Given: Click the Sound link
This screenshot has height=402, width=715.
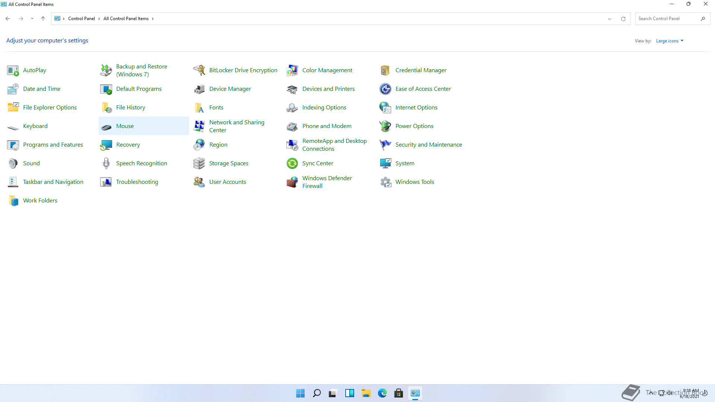Looking at the screenshot, I should 31,163.
